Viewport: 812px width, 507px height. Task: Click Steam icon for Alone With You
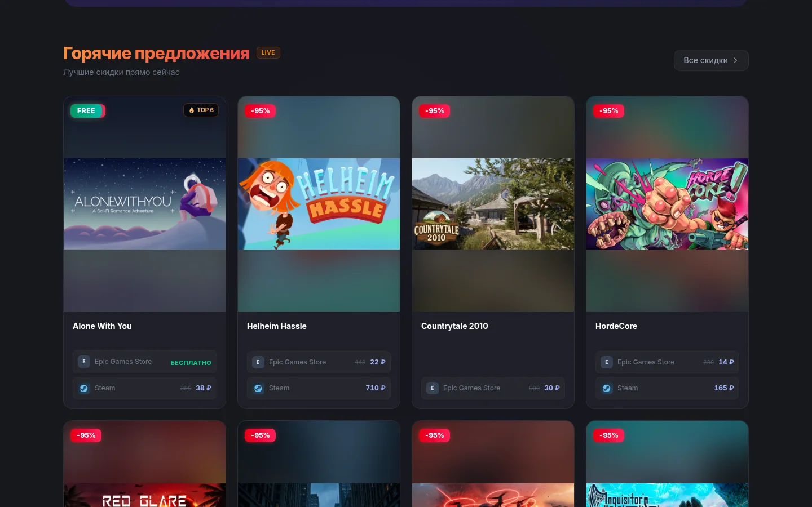[x=84, y=388]
